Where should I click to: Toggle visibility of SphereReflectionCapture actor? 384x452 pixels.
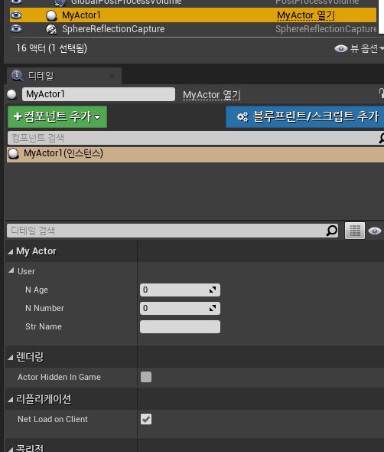[x=16, y=28]
